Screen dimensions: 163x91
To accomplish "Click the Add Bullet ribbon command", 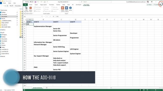I will coord(37,9).
